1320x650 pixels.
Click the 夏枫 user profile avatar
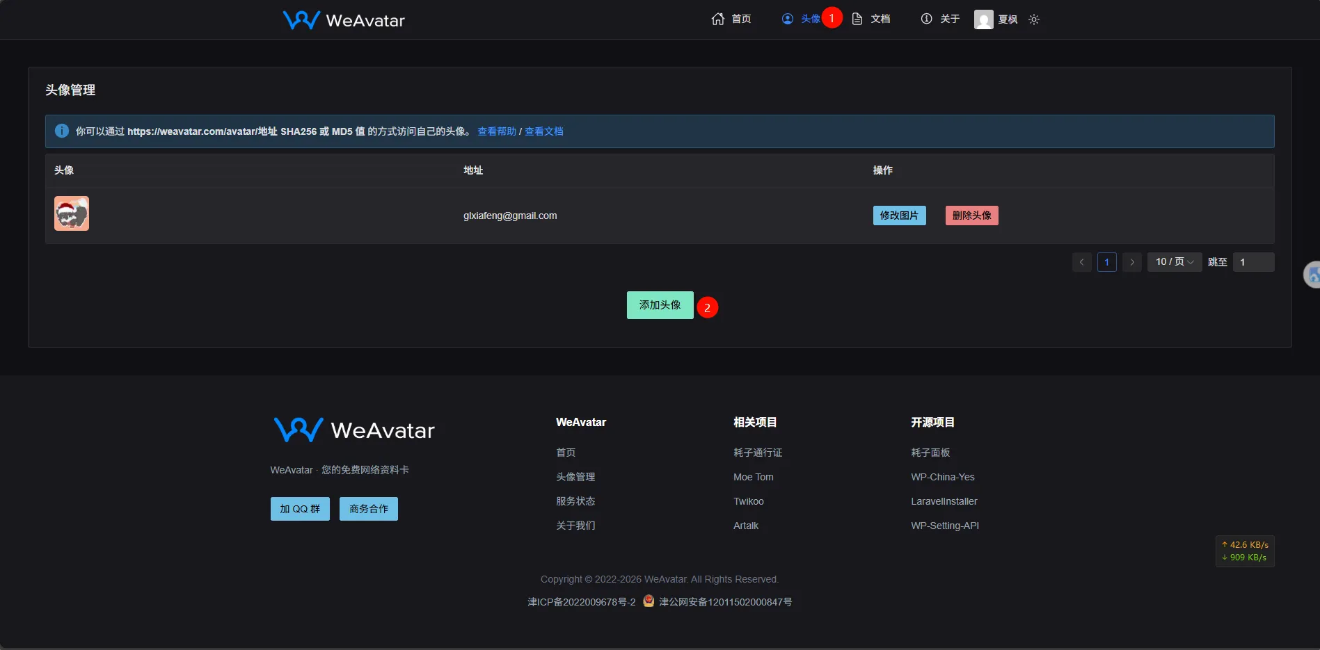point(983,19)
